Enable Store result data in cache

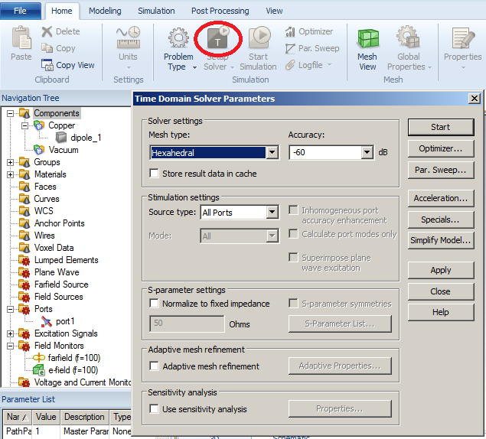[155, 174]
